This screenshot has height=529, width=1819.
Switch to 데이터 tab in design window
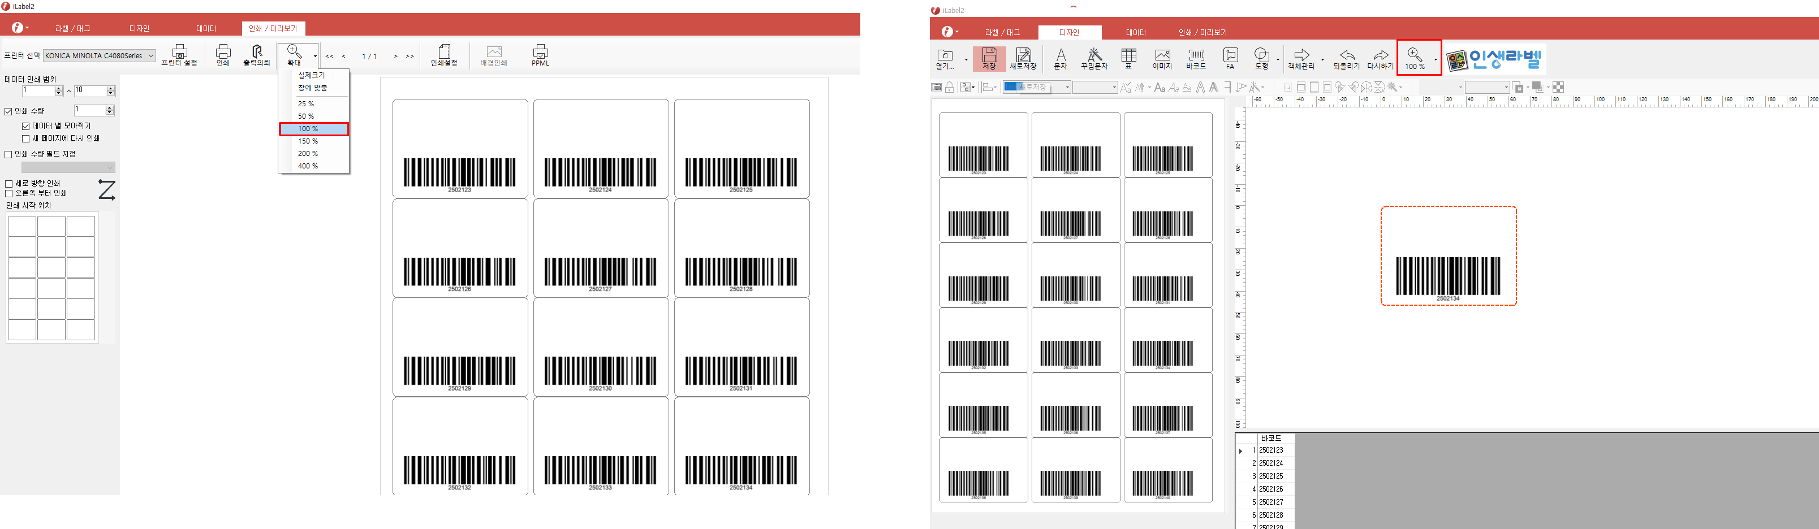[x=1136, y=33]
